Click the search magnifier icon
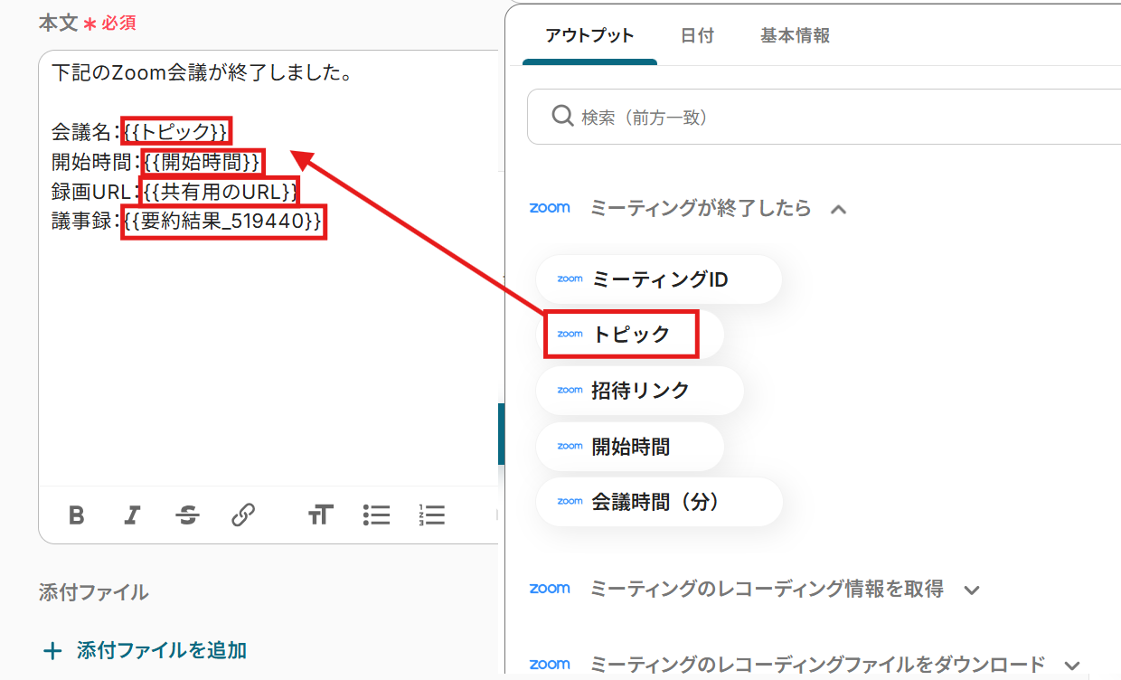Image resolution: width=1121 pixels, height=680 pixels. 561,117
